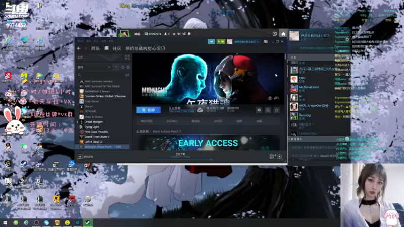The height and width of the screenshot is (227, 404).
Task: Open Internet Explorer from taskbar
Action: 26,222
